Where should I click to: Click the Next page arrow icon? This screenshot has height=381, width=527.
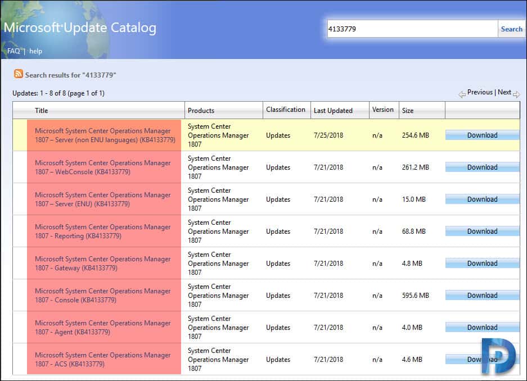point(516,94)
